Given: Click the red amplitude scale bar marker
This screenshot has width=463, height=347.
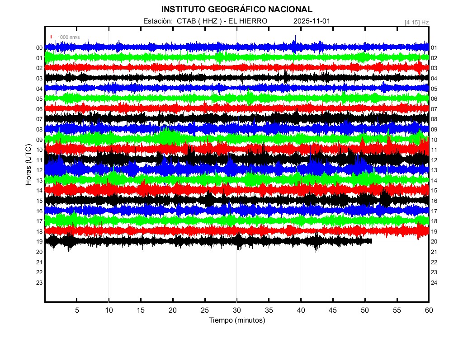Looking at the screenshot, I should 52,37.
